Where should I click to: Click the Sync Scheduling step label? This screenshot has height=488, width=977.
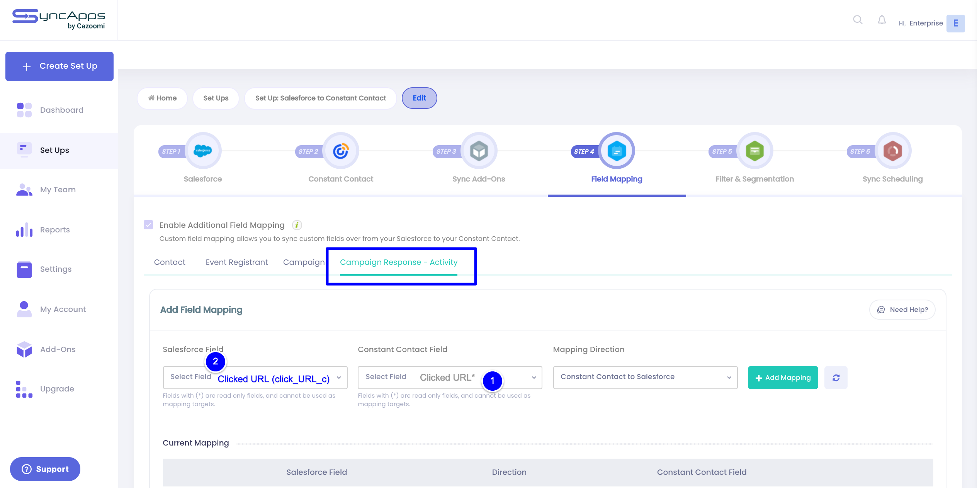pyautogui.click(x=892, y=179)
